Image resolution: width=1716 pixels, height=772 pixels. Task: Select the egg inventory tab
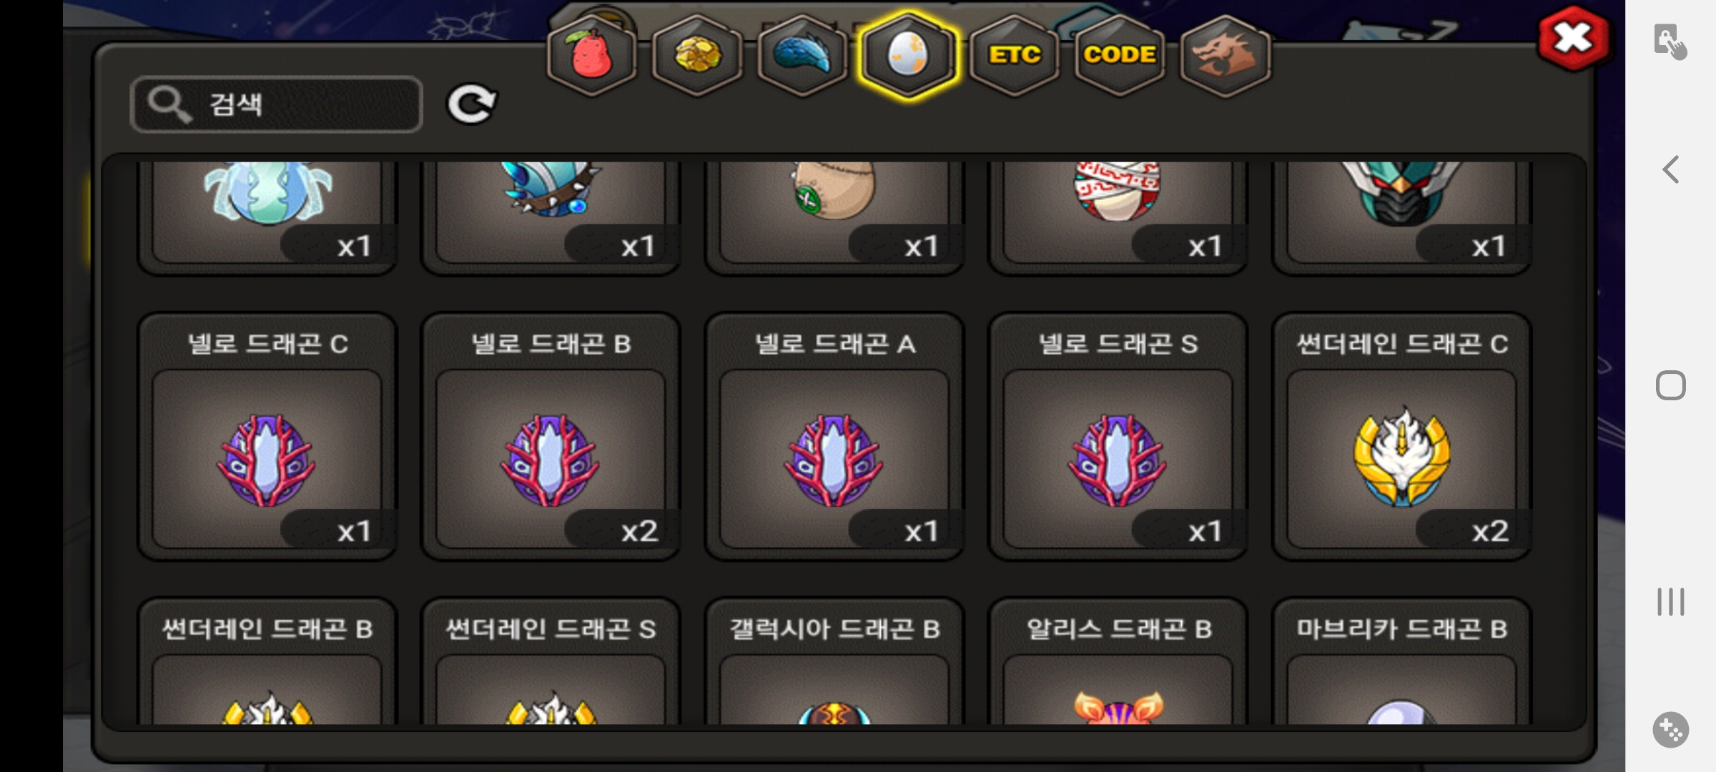point(908,56)
